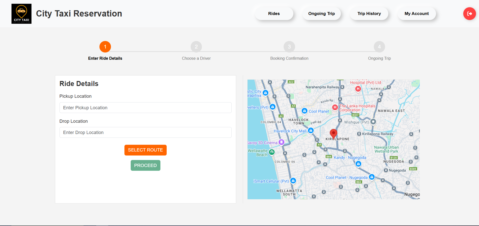The image size is (479, 226).
Task: Click the red map location pin
Action: 333,133
